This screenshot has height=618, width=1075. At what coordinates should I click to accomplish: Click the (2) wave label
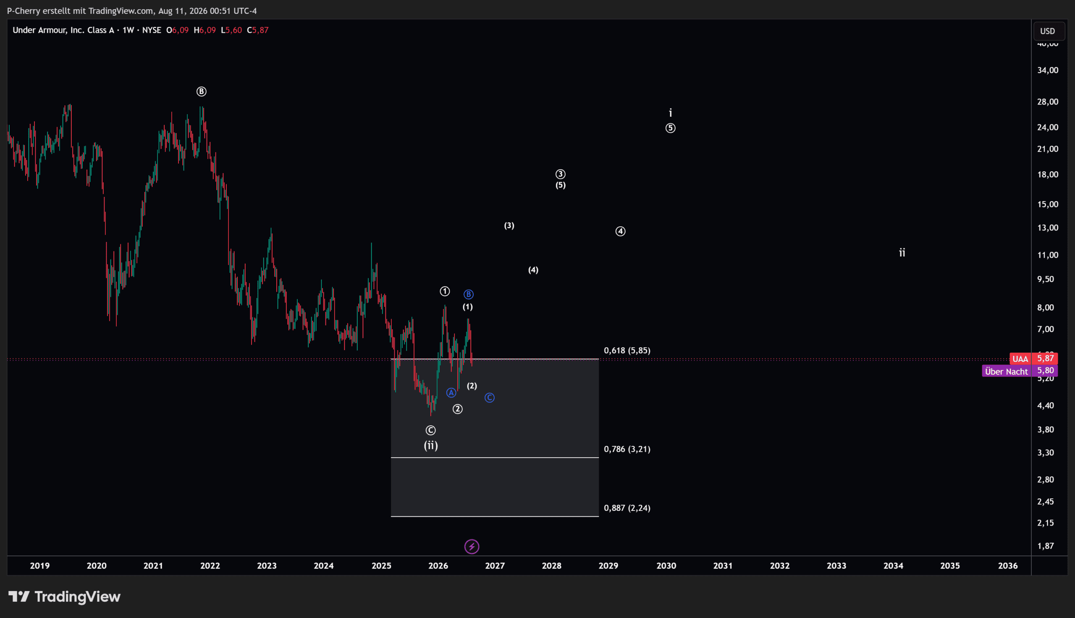coord(472,386)
